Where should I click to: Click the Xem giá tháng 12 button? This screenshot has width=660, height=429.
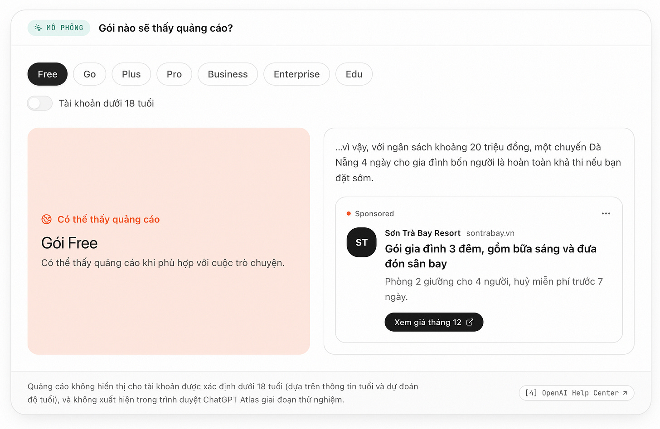pos(434,322)
